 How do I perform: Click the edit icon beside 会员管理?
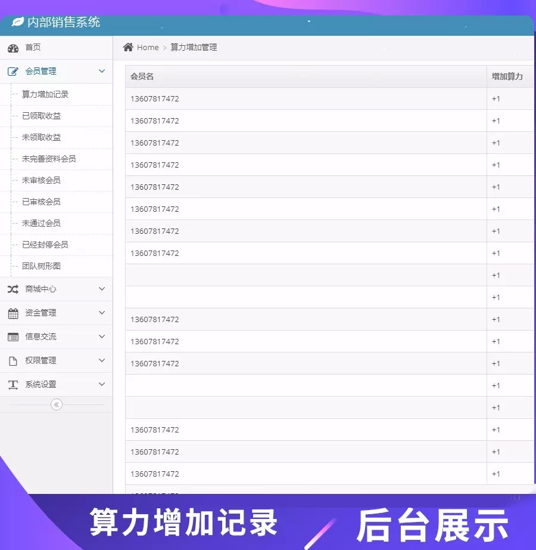pos(13,72)
